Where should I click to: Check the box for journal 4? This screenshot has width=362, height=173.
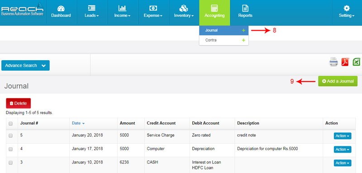[x=10, y=149]
